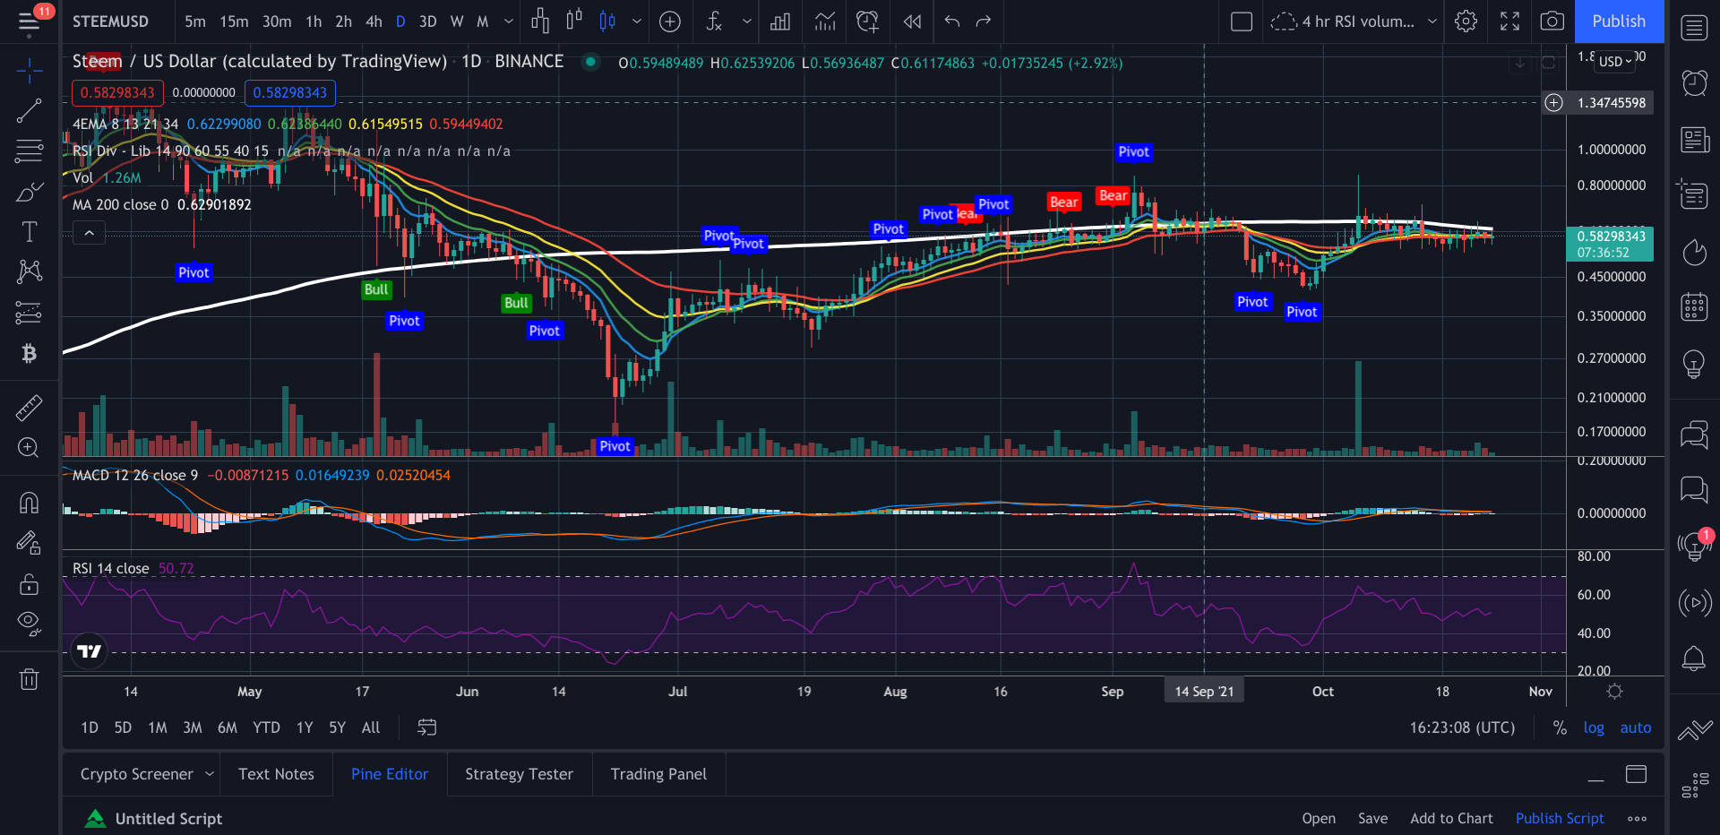This screenshot has width=1720, height=835.
Task: Open the ideas lightbulb panel
Action: pos(1694,363)
